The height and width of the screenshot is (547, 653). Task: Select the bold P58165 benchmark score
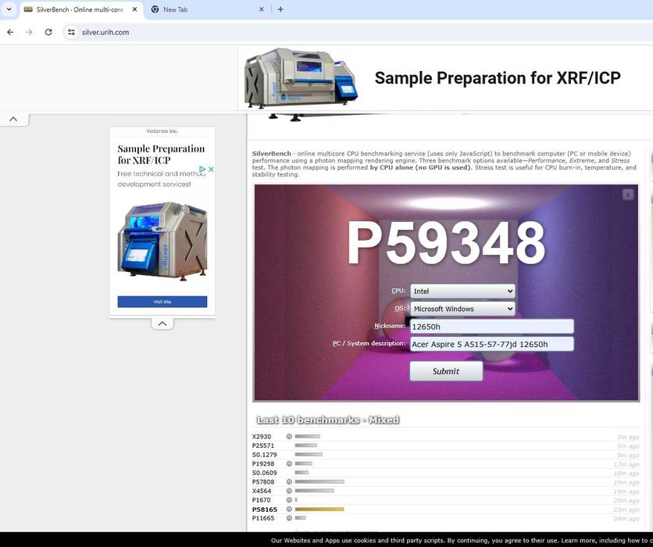coord(265,509)
